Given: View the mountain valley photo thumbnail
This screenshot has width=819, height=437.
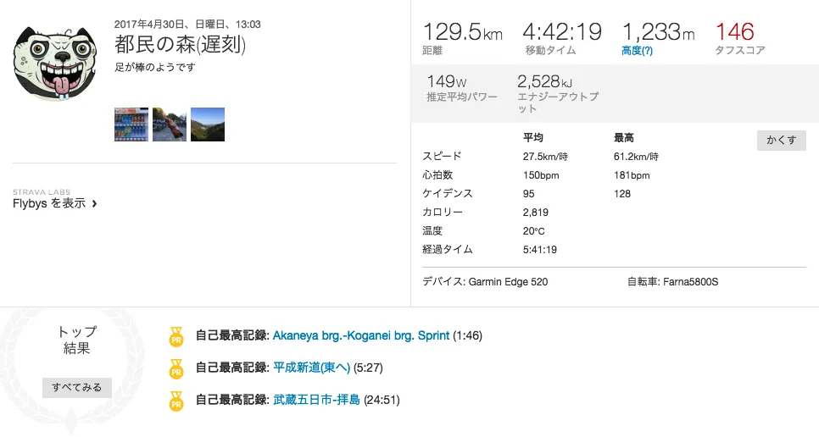Looking at the screenshot, I should [208, 124].
